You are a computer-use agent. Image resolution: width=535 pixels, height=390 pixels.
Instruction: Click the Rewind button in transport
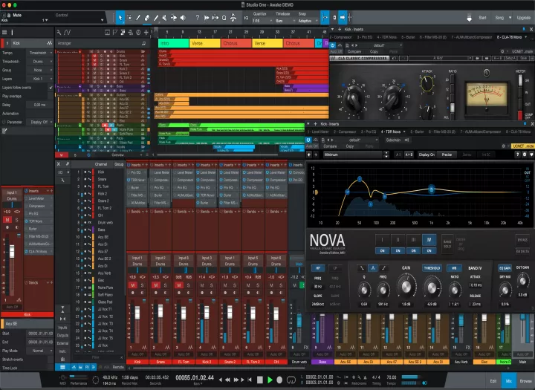(x=227, y=380)
